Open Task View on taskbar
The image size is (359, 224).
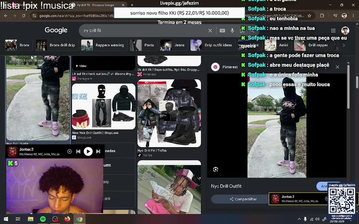pos(18,219)
